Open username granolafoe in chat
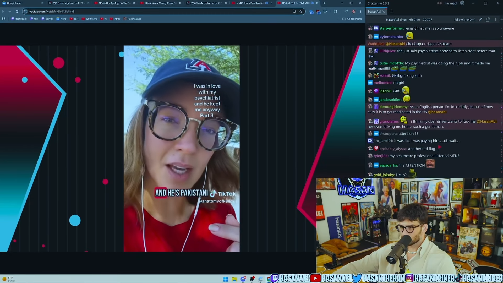This screenshot has height=283, width=503. (389, 122)
